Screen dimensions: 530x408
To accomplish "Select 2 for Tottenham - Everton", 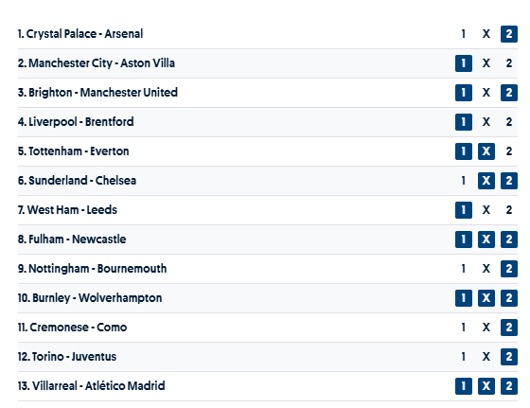I will 509,151.
